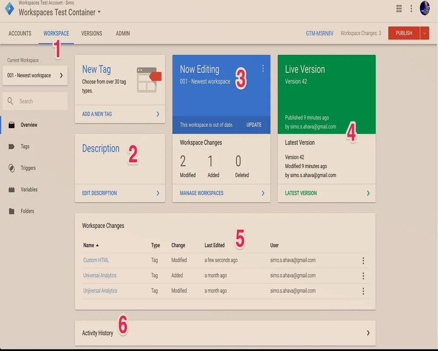The height and width of the screenshot is (351, 438).
Task: Click the red Publish button
Action: click(x=404, y=33)
